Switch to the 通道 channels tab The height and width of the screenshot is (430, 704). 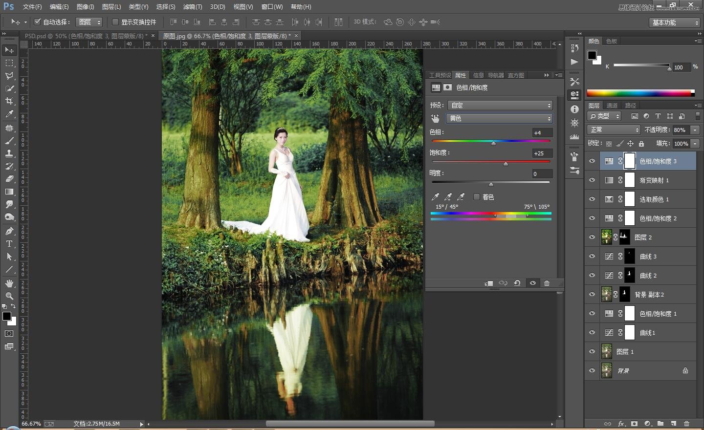[612, 106]
